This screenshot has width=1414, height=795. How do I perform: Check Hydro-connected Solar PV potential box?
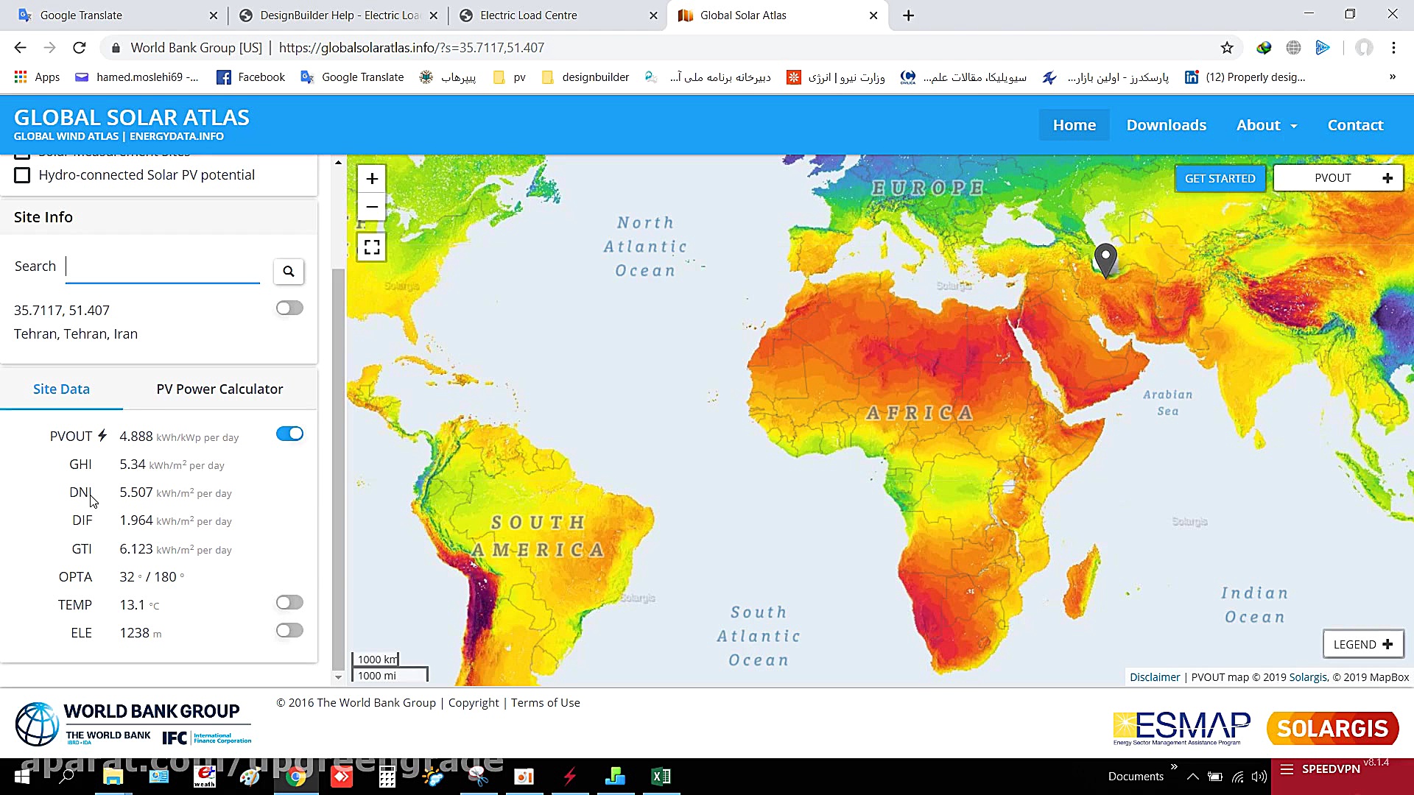pyautogui.click(x=22, y=175)
